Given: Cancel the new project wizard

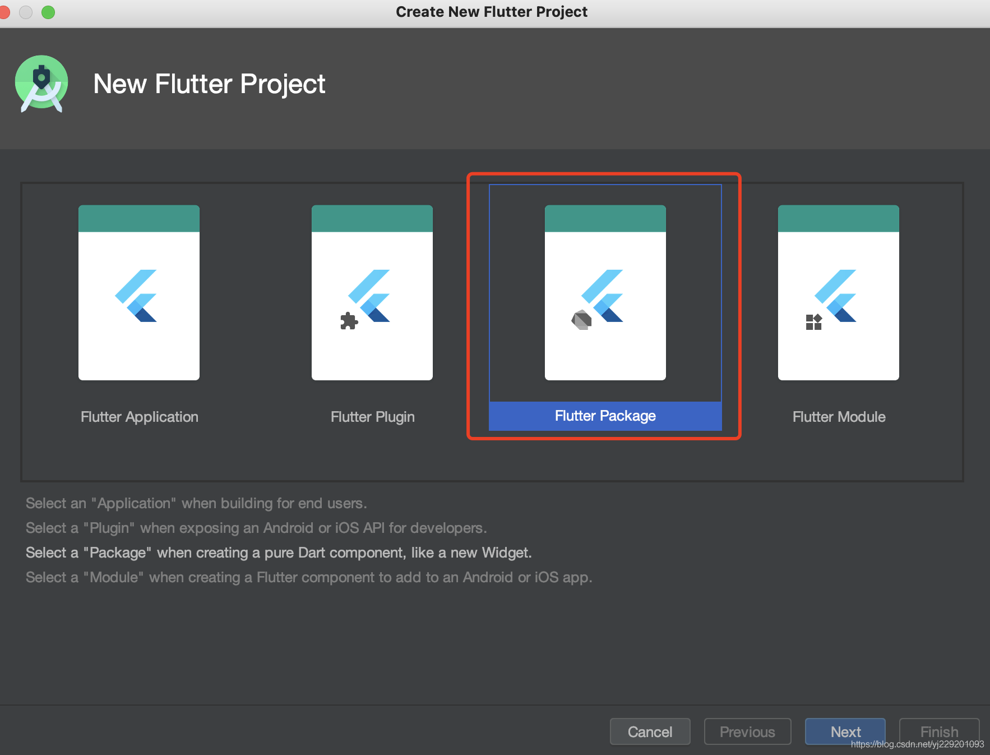Looking at the screenshot, I should (650, 731).
